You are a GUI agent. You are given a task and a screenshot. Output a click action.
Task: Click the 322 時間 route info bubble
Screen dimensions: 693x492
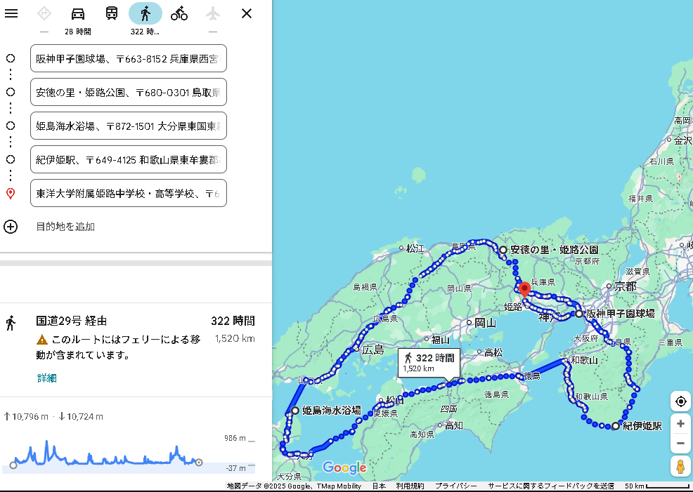pos(429,362)
